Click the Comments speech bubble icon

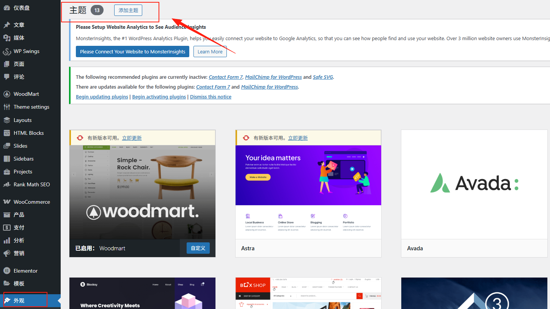7,77
